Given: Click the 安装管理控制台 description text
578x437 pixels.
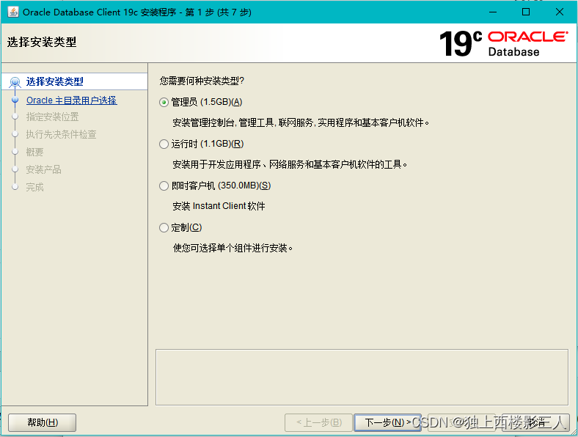Looking at the screenshot, I should (x=301, y=122).
